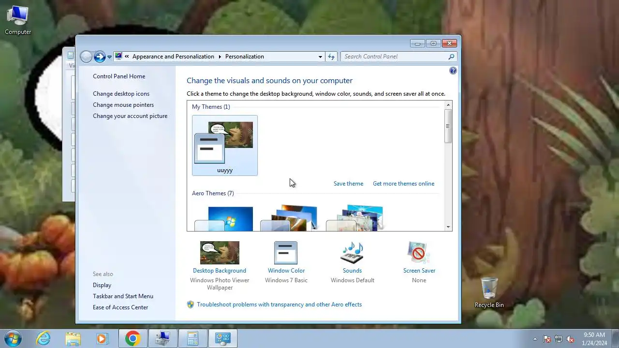Click the Windows Start orb
The image size is (619, 348).
(x=13, y=338)
